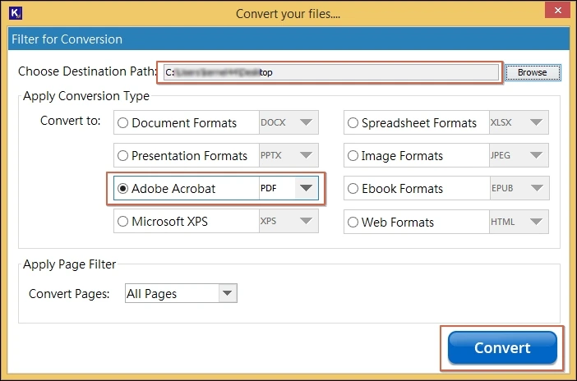
Task: Click the destination path input field
Action: [330, 72]
